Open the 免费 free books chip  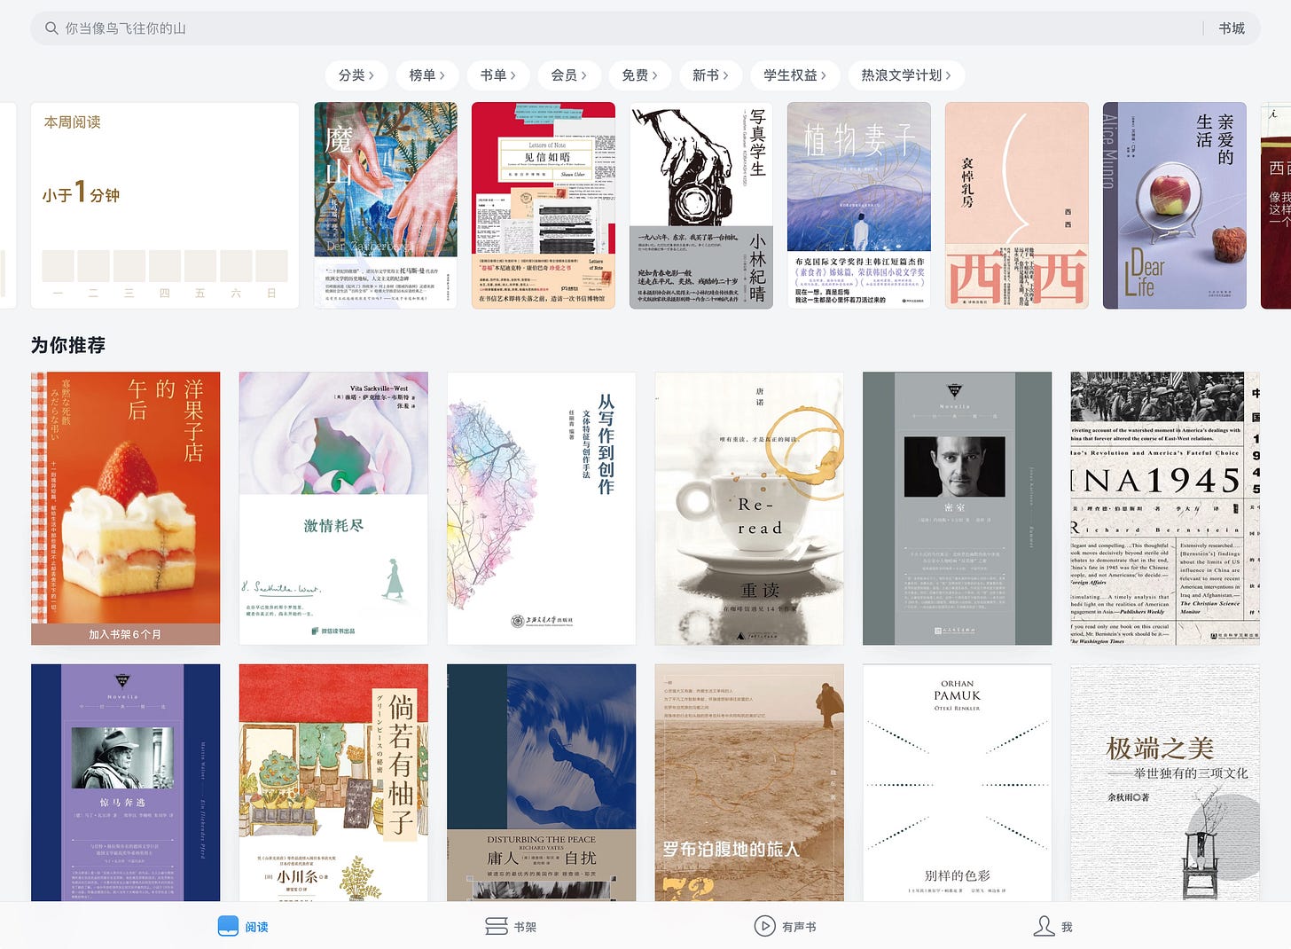click(x=639, y=75)
